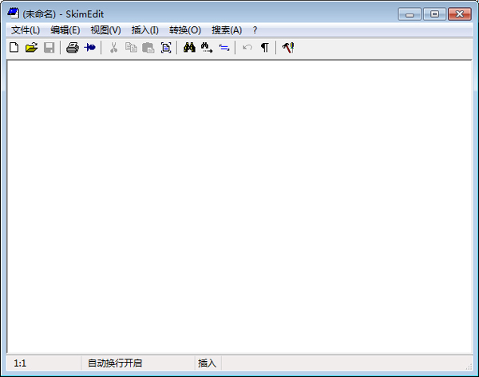Screen dimensions: 479x377
Task: Click the SkimEdit title bar app icon
Action: (x=13, y=14)
